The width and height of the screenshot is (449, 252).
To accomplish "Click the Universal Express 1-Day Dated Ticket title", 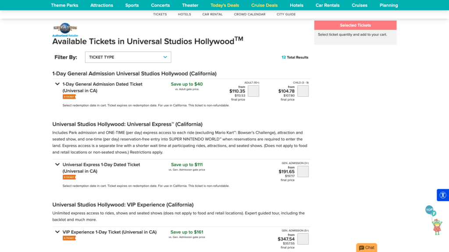I will [x=101, y=168].
